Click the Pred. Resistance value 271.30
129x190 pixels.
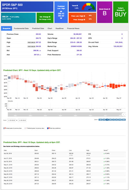pyautogui.click(x=79, y=55)
